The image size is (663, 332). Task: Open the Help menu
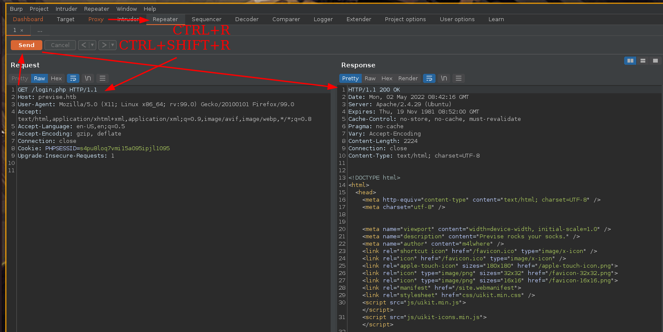[x=150, y=9]
